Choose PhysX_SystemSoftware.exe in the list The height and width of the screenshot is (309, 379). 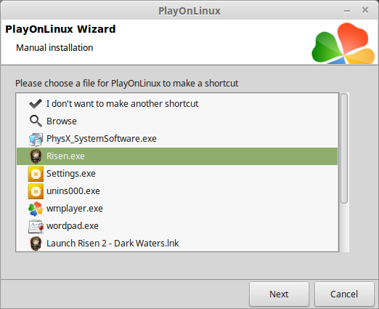point(102,139)
